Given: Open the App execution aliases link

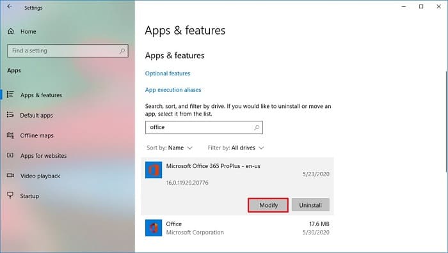Looking at the screenshot, I should tap(173, 90).
